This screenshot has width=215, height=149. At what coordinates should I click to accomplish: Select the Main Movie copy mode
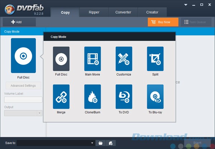coord(92,59)
